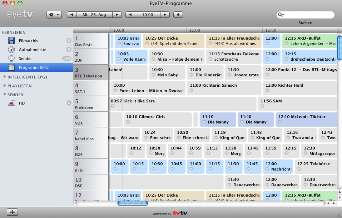Click the diamond now button
342x218 pixels.
tap(178, 15)
